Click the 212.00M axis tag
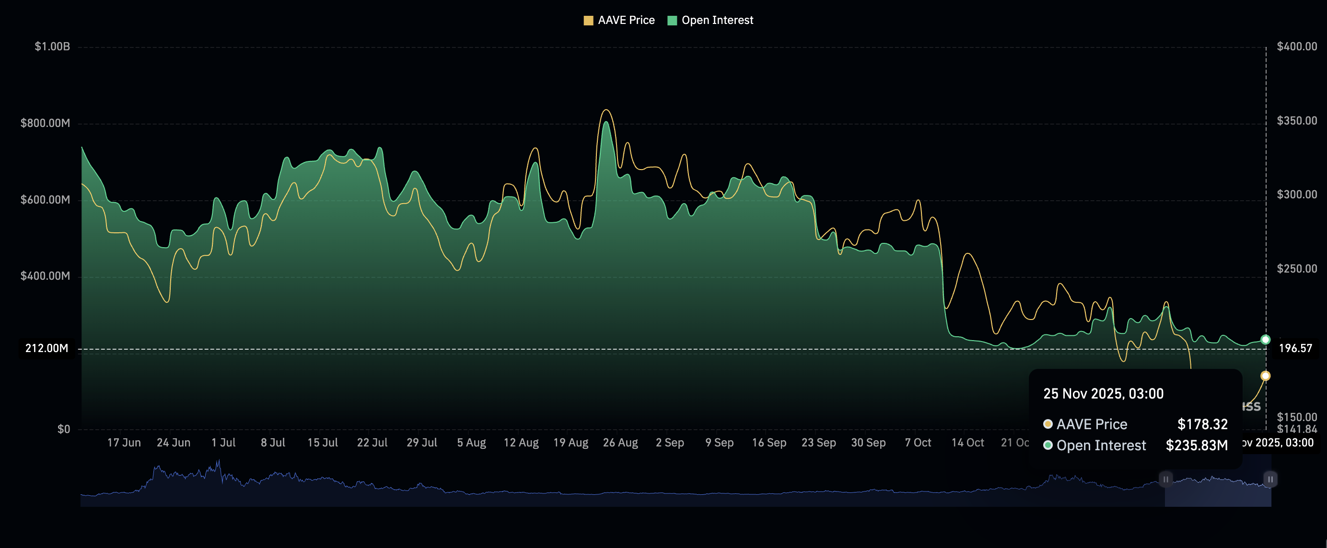The height and width of the screenshot is (548, 1327). point(47,348)
